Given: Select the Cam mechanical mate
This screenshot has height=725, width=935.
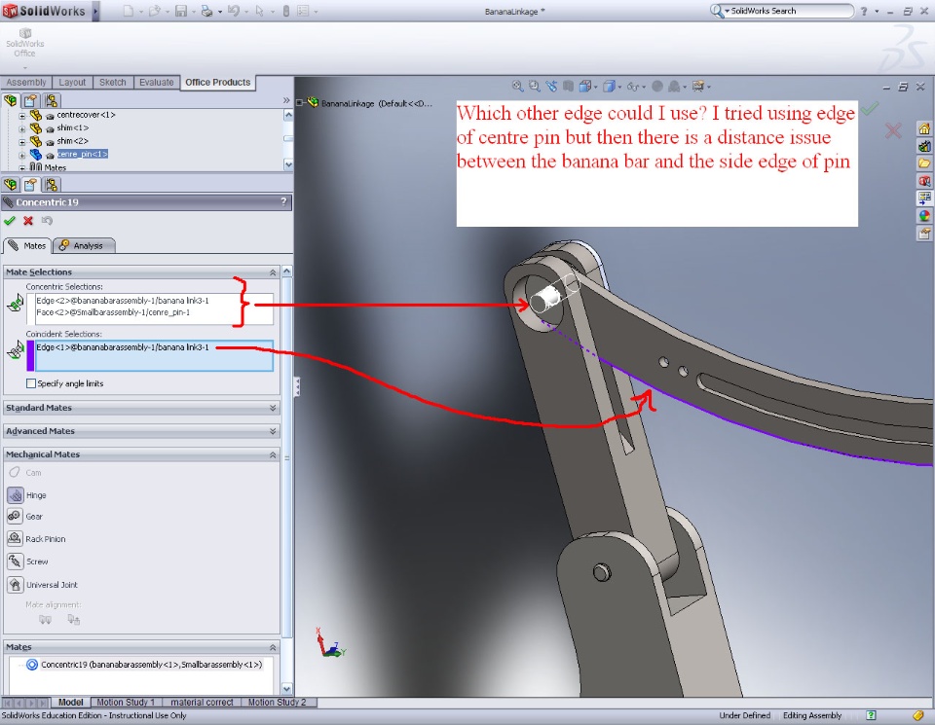Looking at the screenshot, I should [x=15, y=472].
